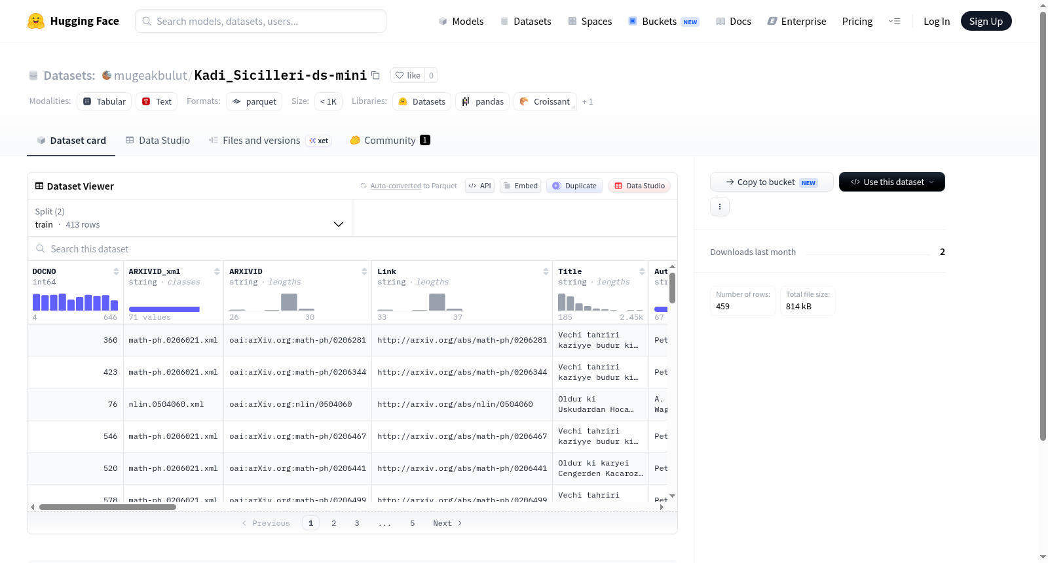The width and height of the screenshot is (1048, 563).
Task: Click the Duplicate button
Action: (x=574, y=186)
